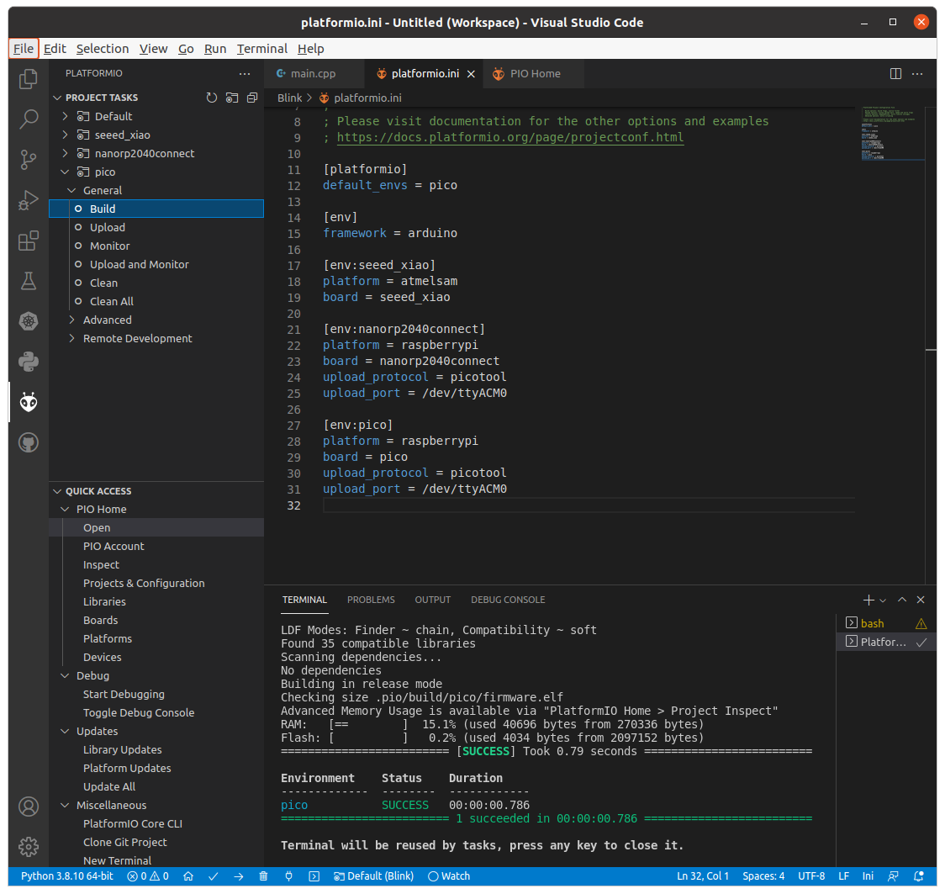Switch to the main.cpp editor tab
945x894 pixels.
click(x=312, y=73)
